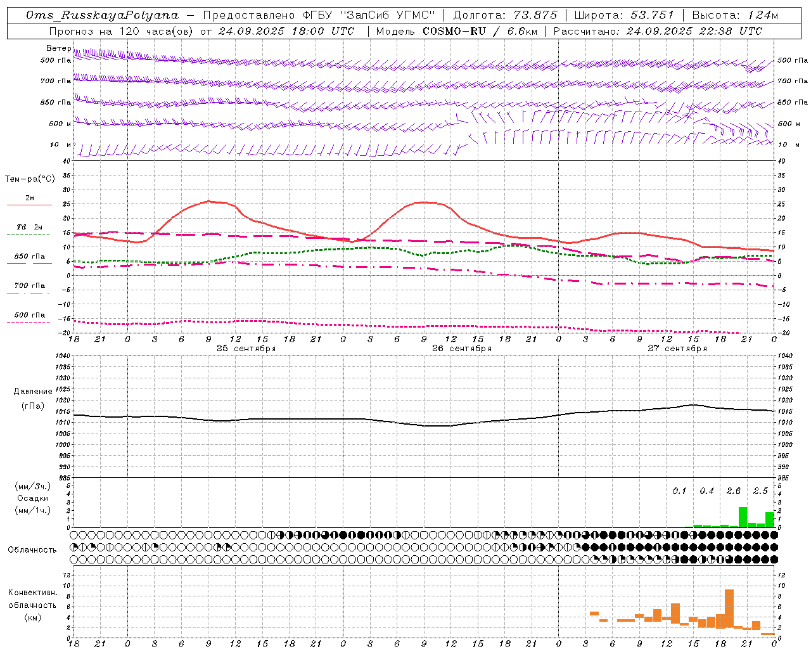Click the tallest orange convective cloud bar
The image size is (811, 649).
tap(729, 608)
